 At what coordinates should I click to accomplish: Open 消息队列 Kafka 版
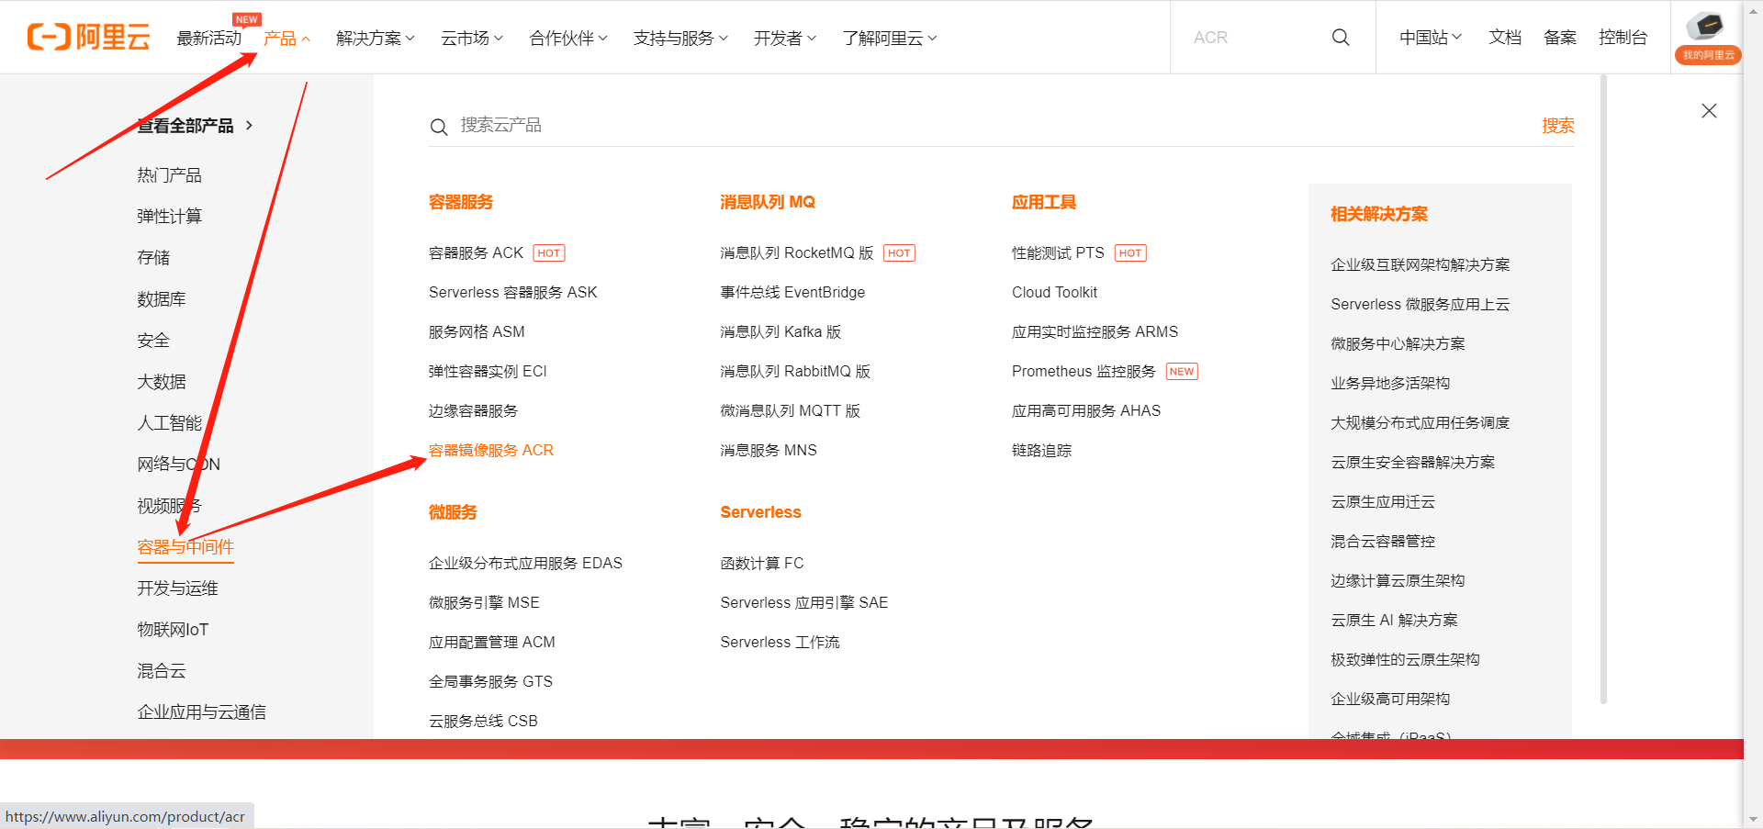pos(780,332)
